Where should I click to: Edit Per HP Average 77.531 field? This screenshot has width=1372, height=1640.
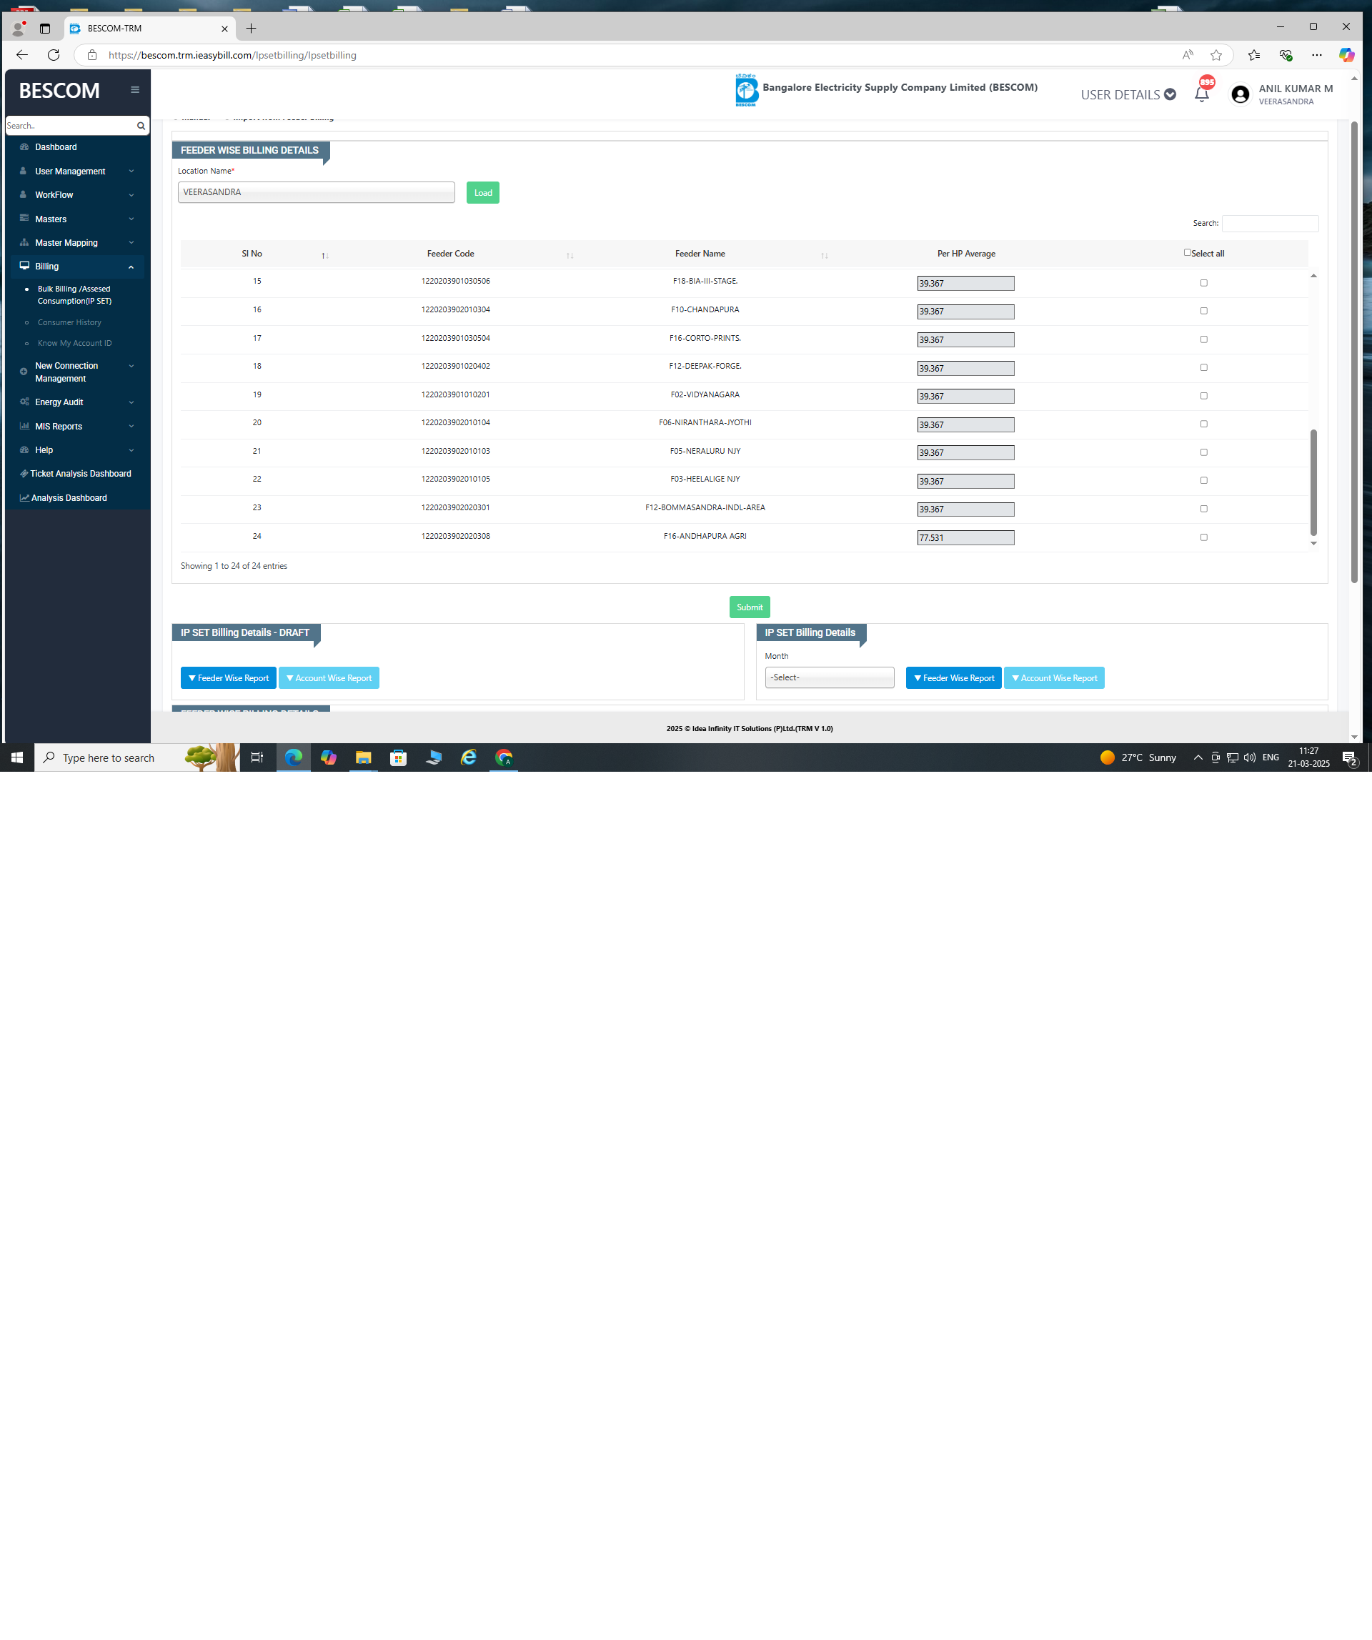(x=966, y=537)
